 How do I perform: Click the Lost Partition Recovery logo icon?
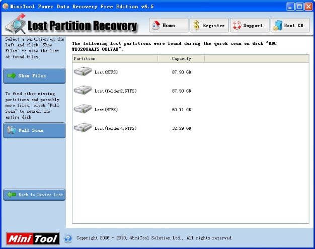16,24
